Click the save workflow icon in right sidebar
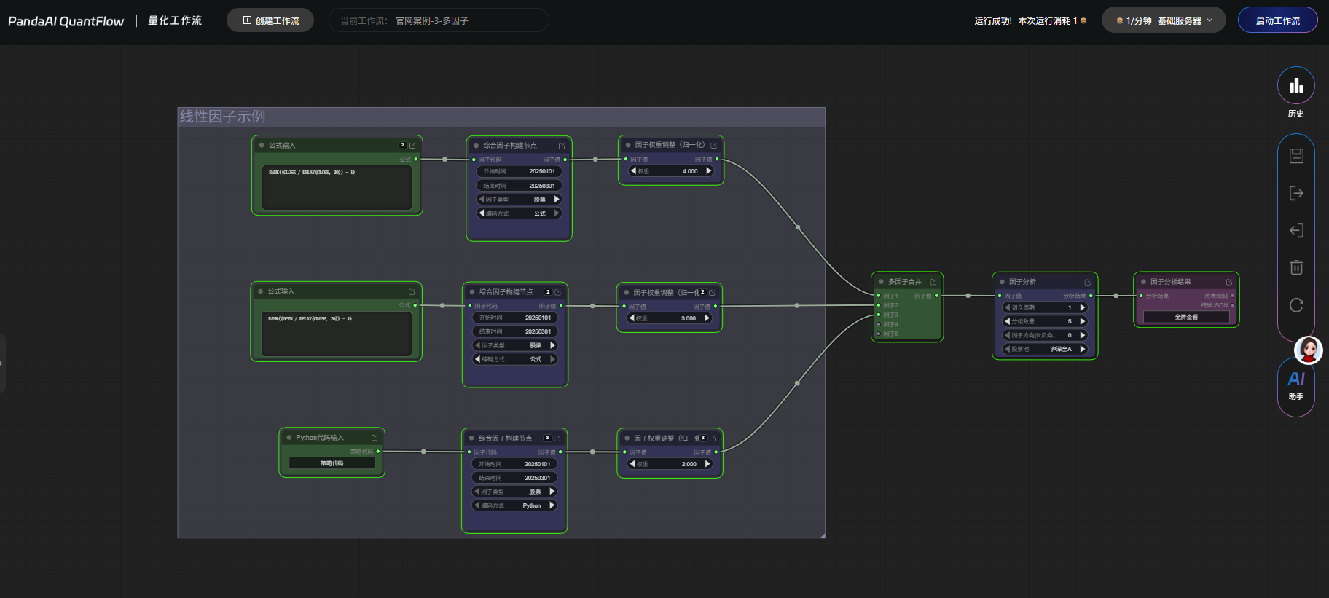The image size is (1329, 598). pyautogui.click(x=1295, y=156)
